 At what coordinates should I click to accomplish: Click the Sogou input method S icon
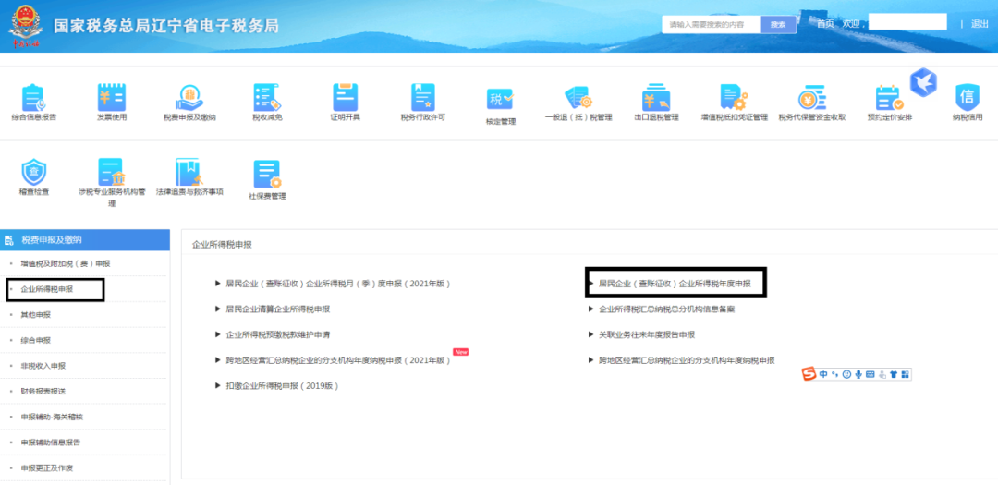pos(809,374)
